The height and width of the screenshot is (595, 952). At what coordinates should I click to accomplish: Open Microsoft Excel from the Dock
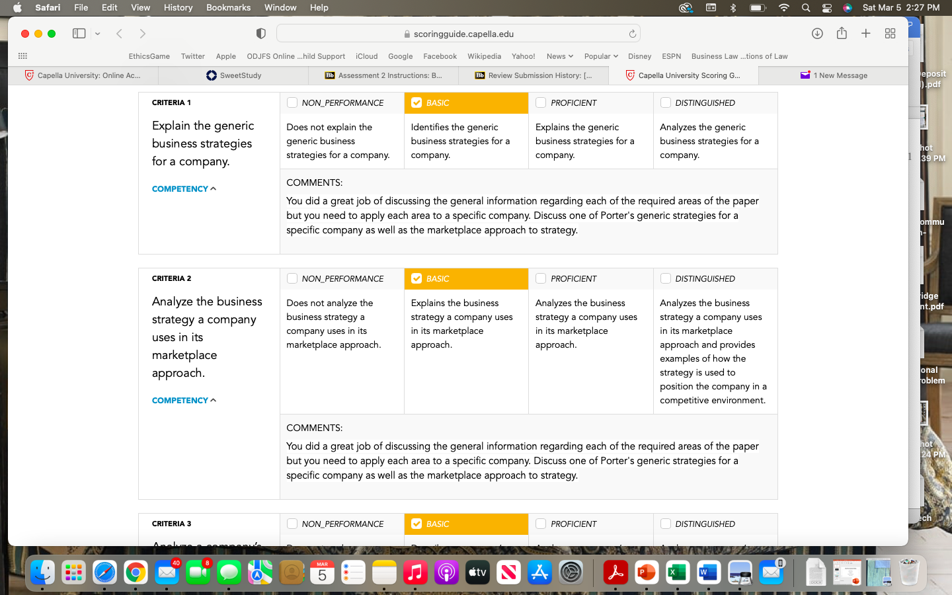click(678, 573)
